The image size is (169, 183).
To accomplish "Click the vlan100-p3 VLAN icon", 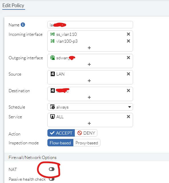I will (x=52, y=41).
